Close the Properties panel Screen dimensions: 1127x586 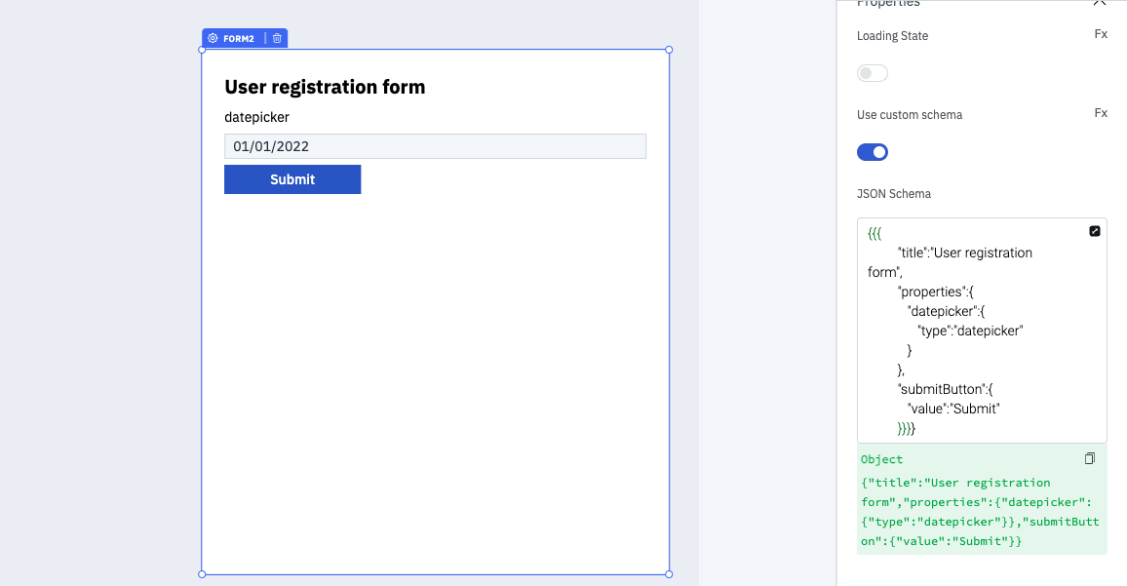[x=1100, y=3]
